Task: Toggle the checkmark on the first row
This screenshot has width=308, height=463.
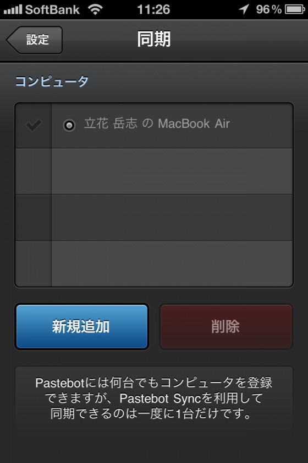Action: pos(34,125)
